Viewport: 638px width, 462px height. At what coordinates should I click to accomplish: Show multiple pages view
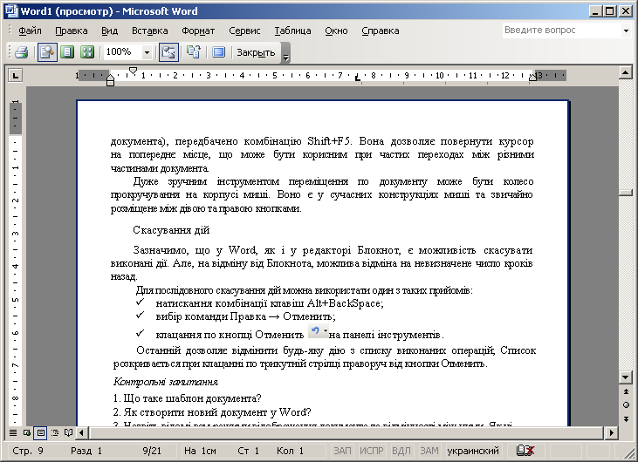pyautogui.click(x=86, y=52)
